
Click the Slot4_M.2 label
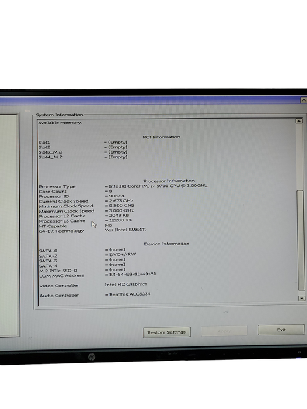(50, 157)
